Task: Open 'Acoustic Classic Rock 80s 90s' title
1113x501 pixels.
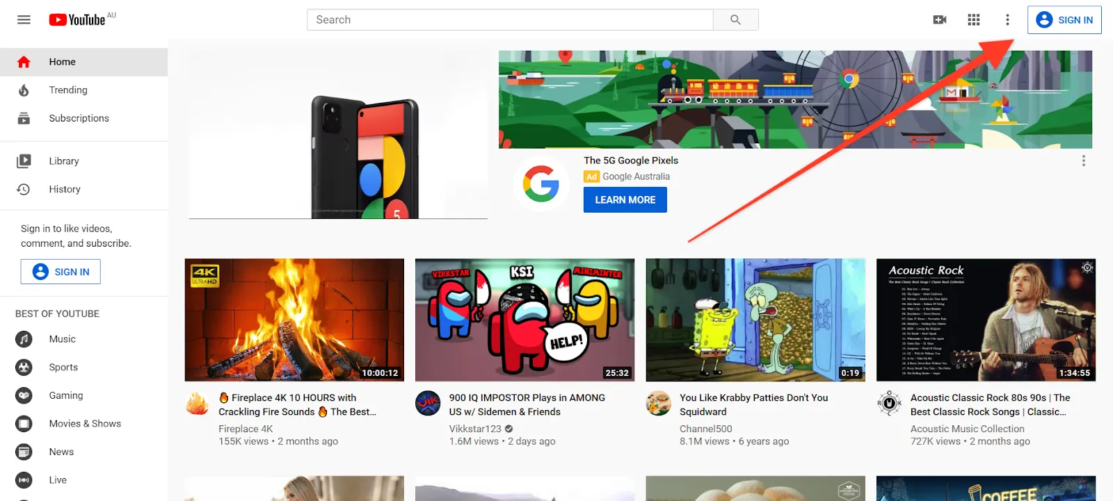Action: click(x=991, y=404)
